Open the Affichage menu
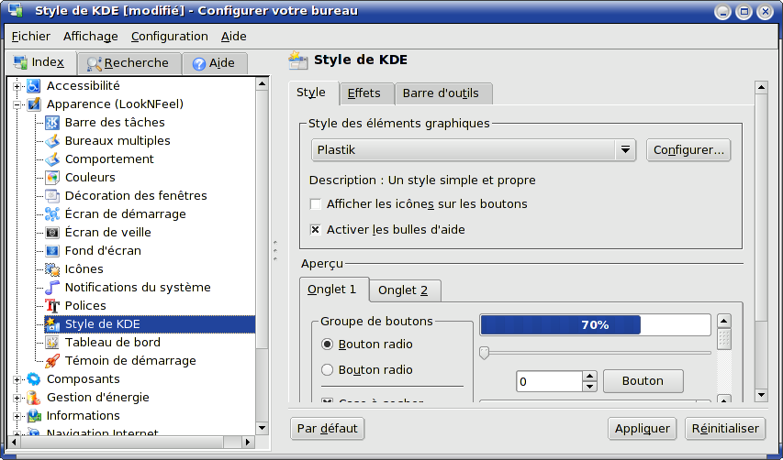The height and width of the screenshot is (460, 783). point(90,37)
